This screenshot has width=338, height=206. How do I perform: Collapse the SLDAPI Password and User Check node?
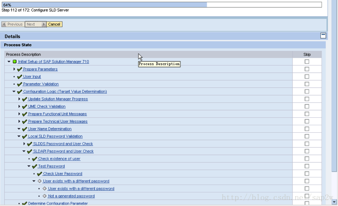(x=24, y=151)
